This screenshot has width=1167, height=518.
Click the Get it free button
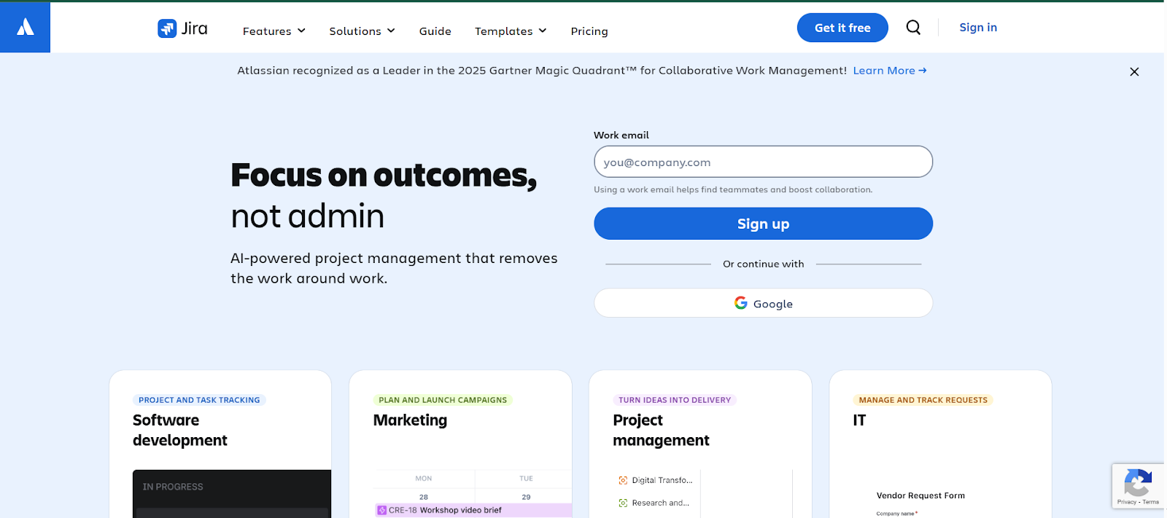point(842,28)
